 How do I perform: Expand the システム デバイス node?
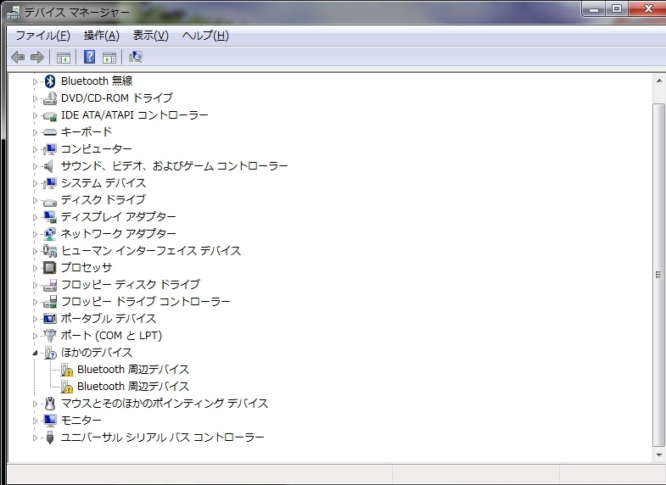pyautogui.click(x=36, y=183)
